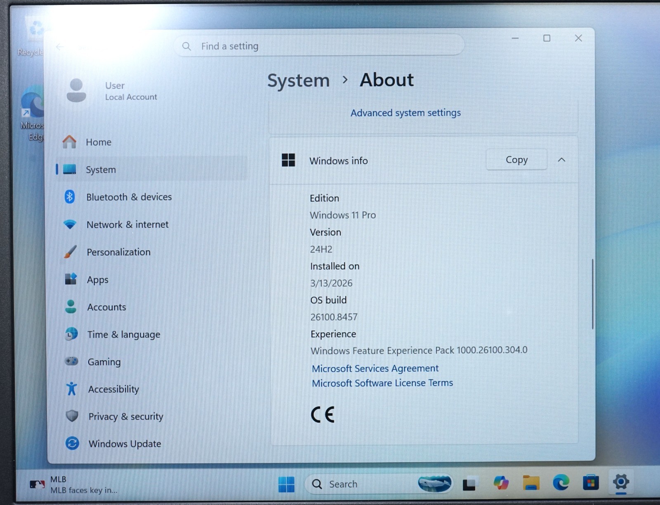Open the Windows Start menu button
Viewport: 660px width, 505px height.
tap(286, 484)
